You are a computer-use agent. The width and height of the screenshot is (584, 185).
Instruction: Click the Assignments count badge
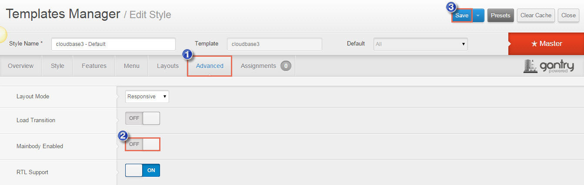pos(286,66)
